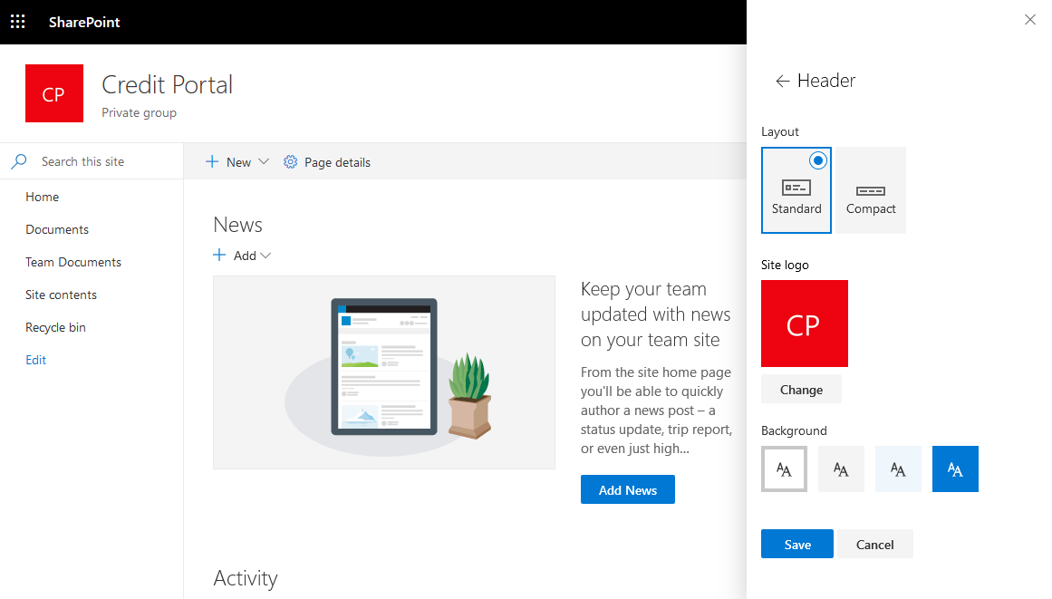Open the Recycle bin link
Screen dimensions: 1052x599
55,327
